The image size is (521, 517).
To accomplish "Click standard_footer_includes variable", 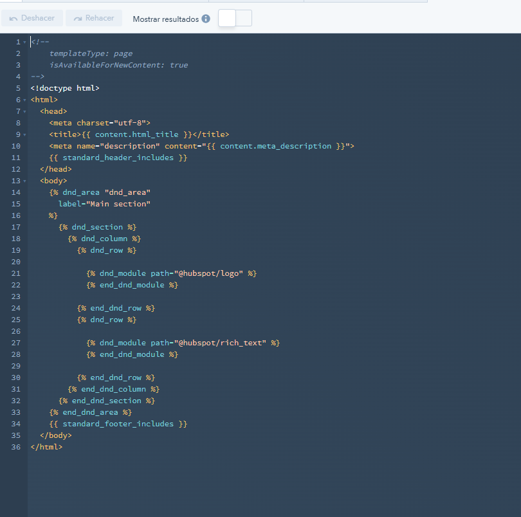I will pyautogui.click(x=118, y=424).
